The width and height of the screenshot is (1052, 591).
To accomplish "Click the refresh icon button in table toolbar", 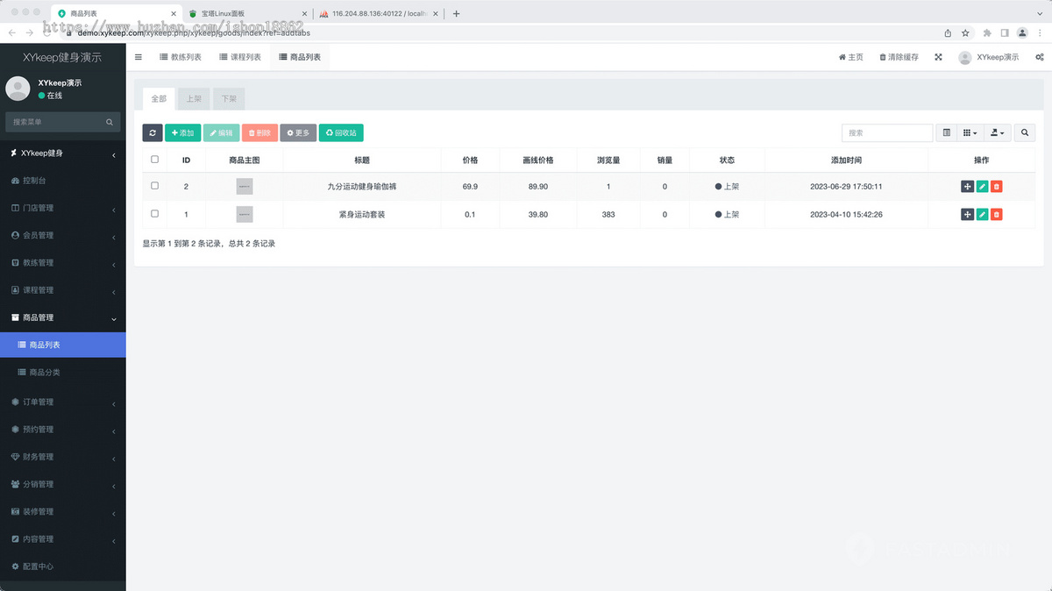I will (153, 133).
